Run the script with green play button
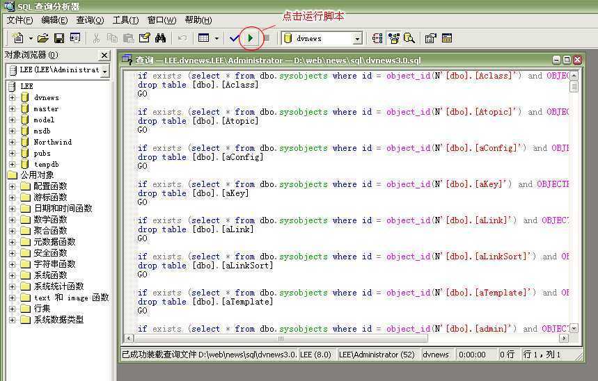The width and height of the screenshot is (598, 381). 251,38
